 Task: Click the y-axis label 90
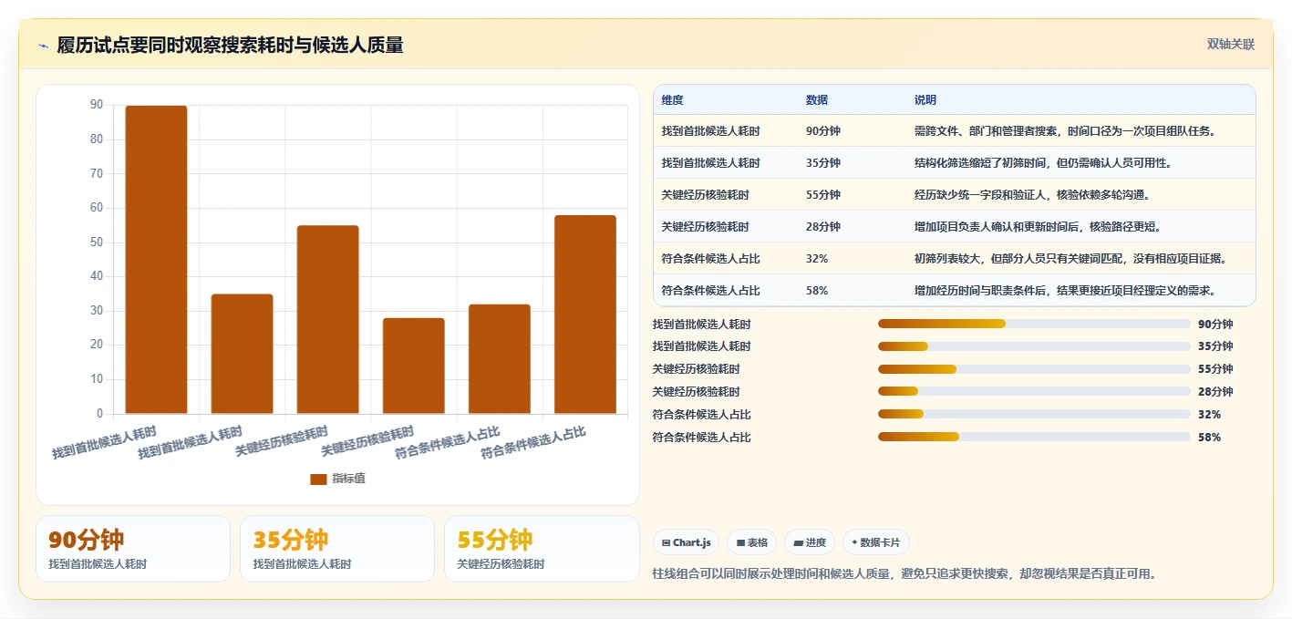pyautogui.click(x=96, y=105)
